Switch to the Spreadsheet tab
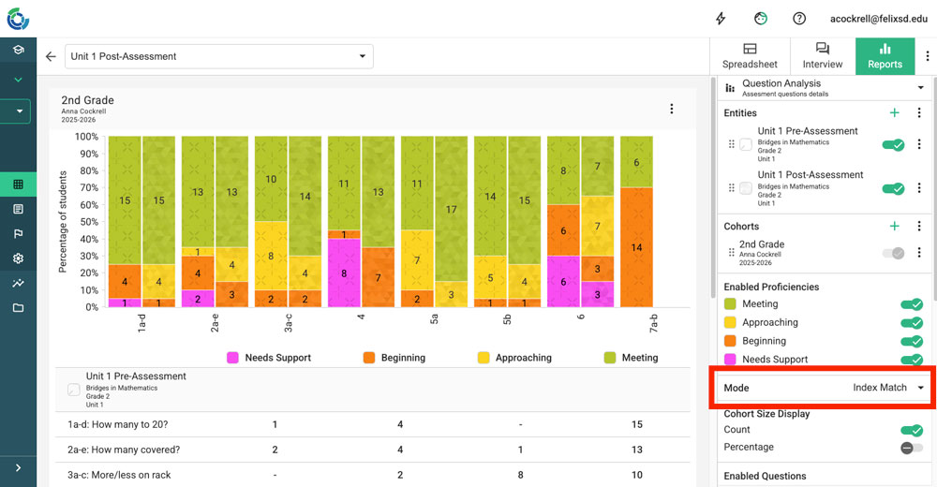Image resolution: width=937 pixels, height=487 pixels. click(750, 56)
